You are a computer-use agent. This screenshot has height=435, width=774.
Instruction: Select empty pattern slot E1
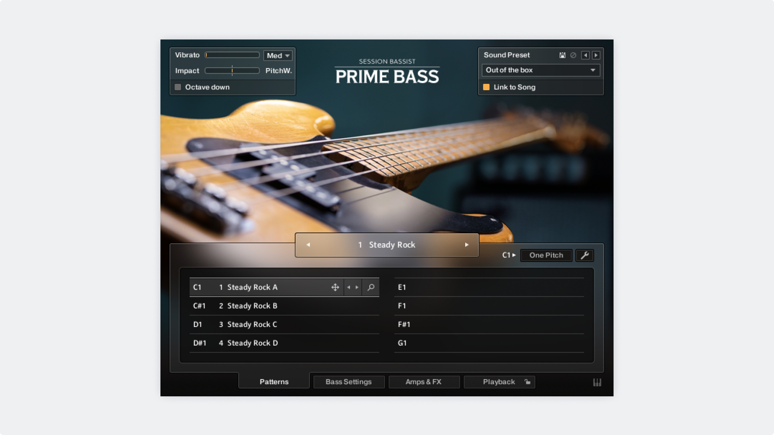(x=489, y=287)
